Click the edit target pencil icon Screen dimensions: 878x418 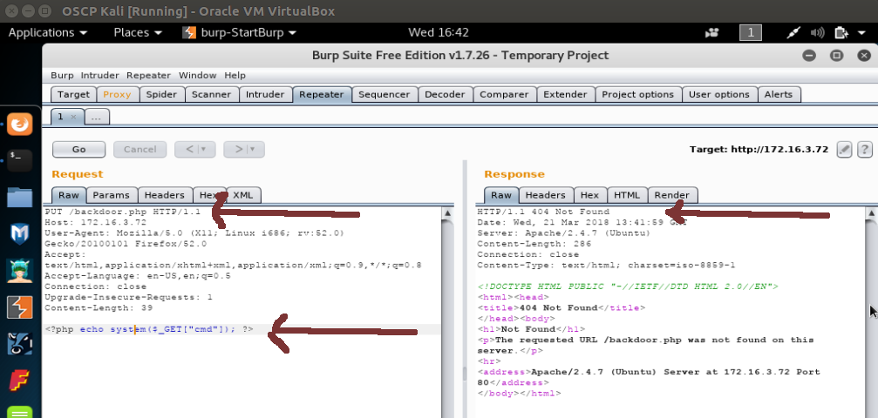pos(844,150)
